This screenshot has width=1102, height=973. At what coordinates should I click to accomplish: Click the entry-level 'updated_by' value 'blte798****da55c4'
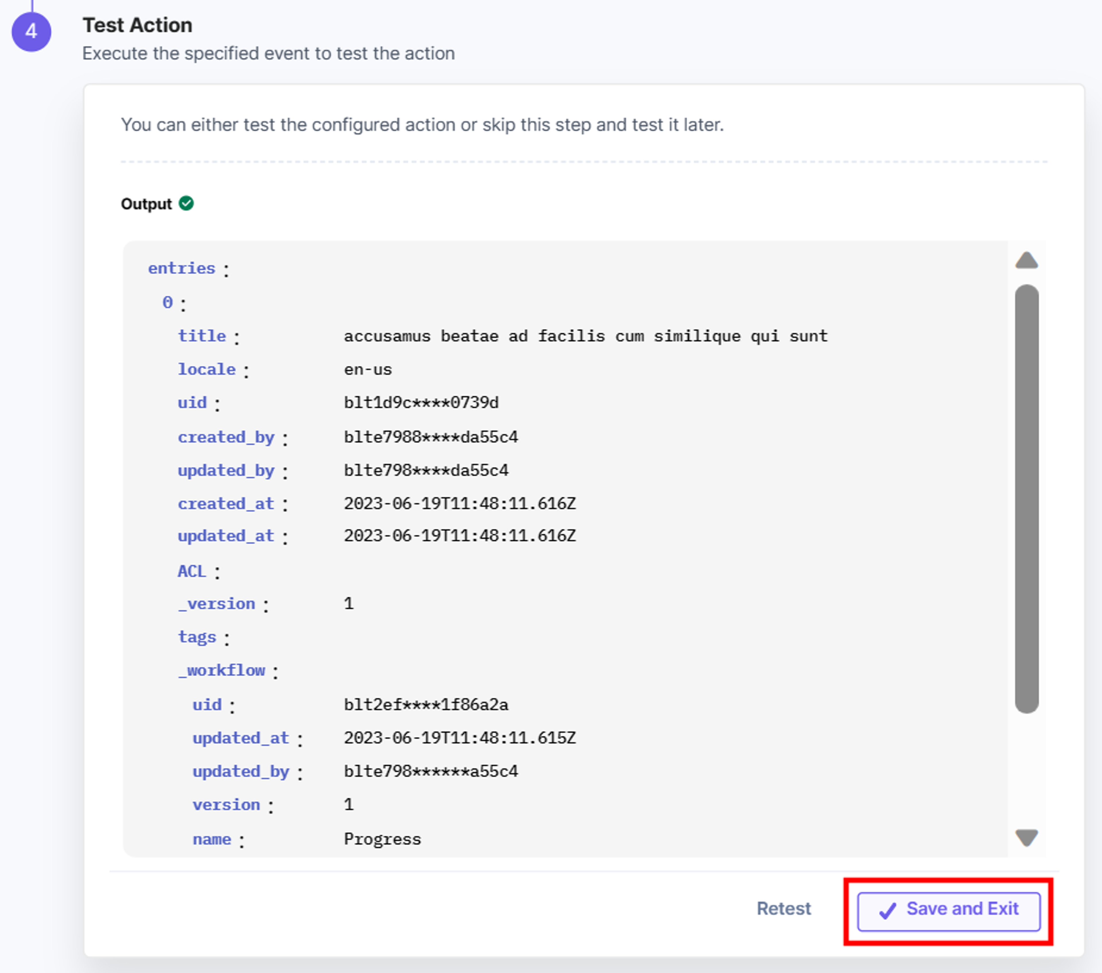426,470
